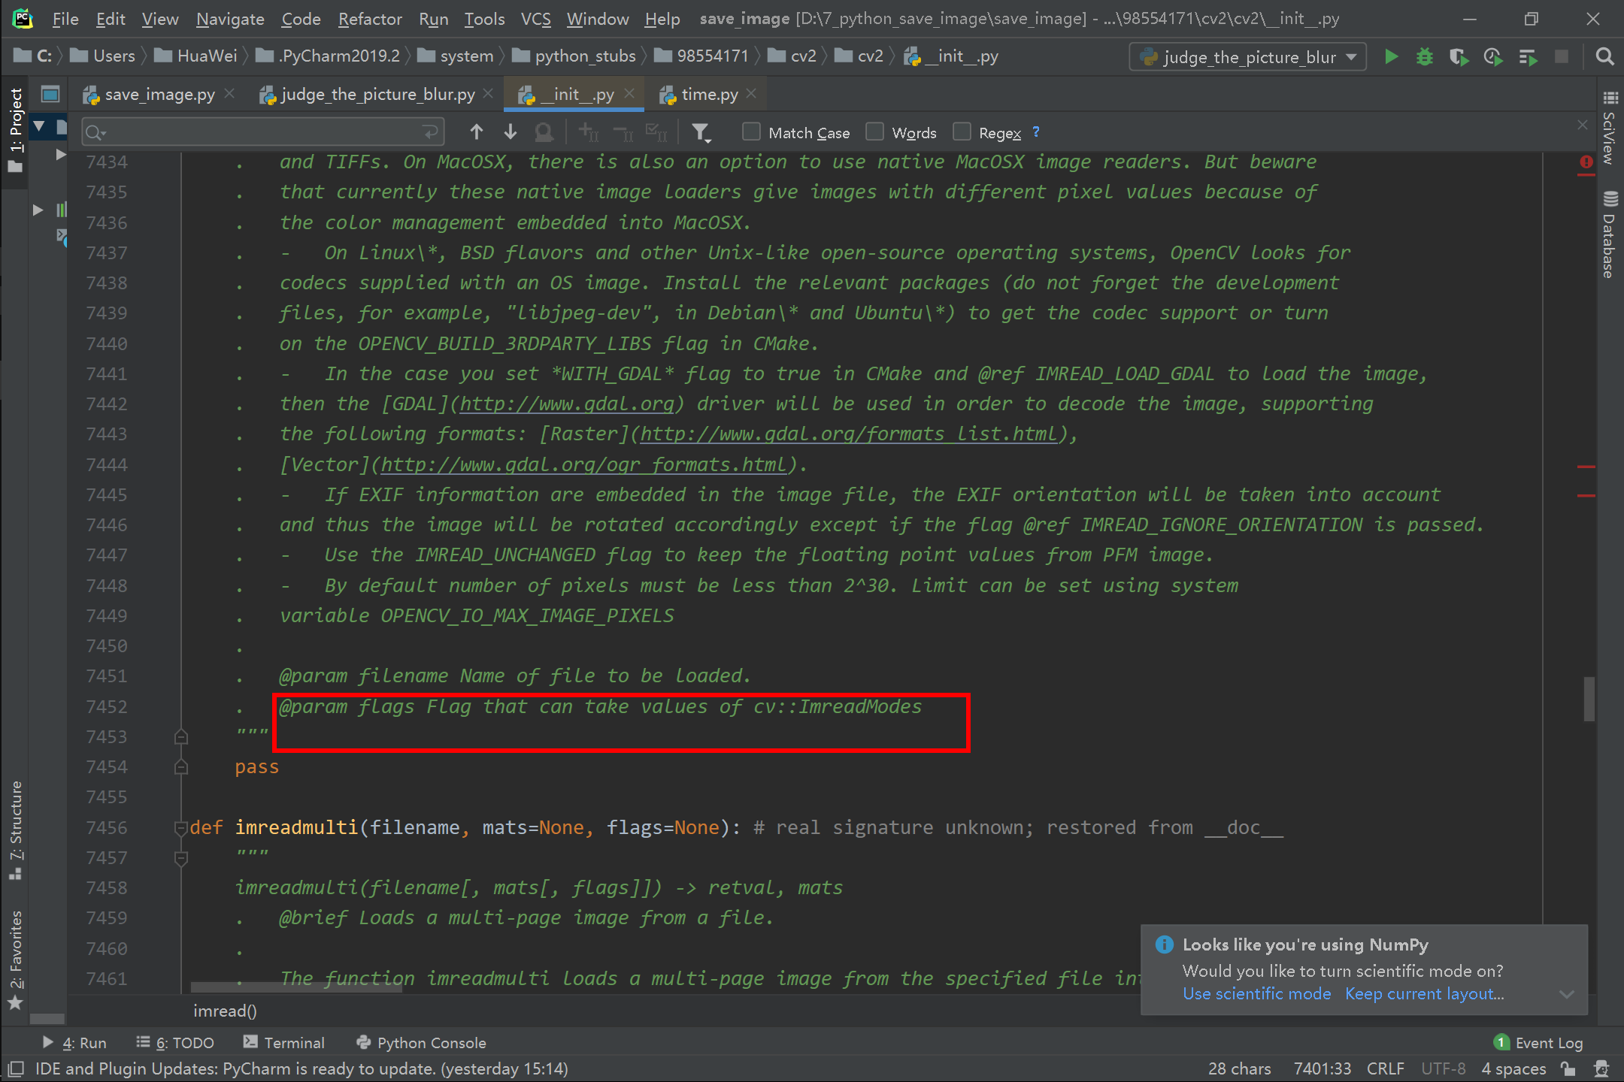Click select all occurrences icon

[x=657, y=132]
